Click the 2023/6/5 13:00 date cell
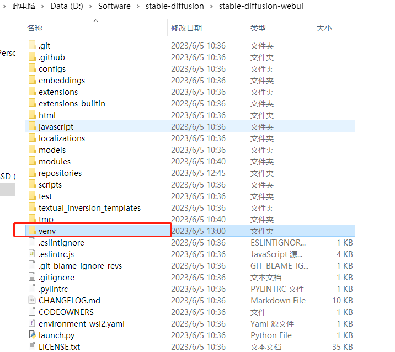The image size is (395, 352). [198, 231]
